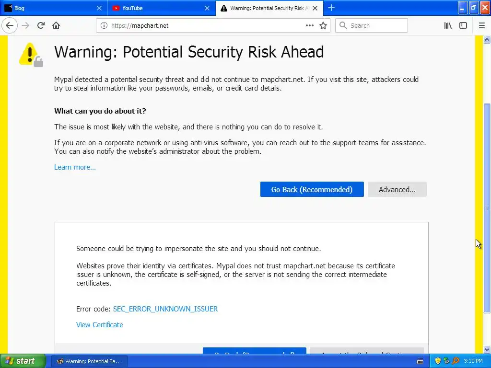This screenshot has height=368, width=491.
Task: Open site information icon in address bar
Action: [x=104, y=26]
